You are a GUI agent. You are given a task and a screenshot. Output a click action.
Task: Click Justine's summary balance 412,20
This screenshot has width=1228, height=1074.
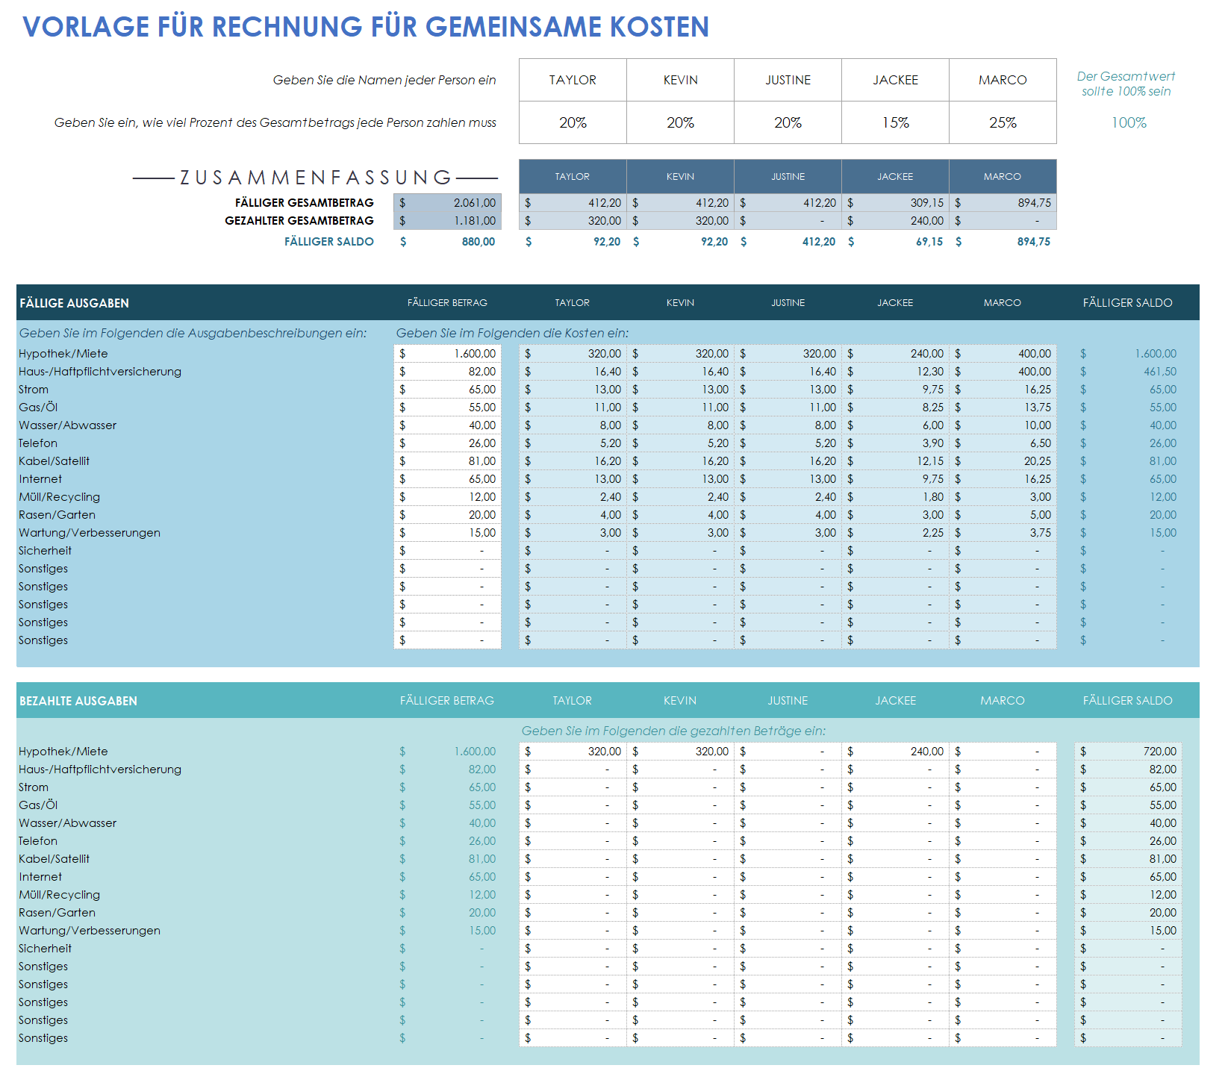[x=788, y=242]
